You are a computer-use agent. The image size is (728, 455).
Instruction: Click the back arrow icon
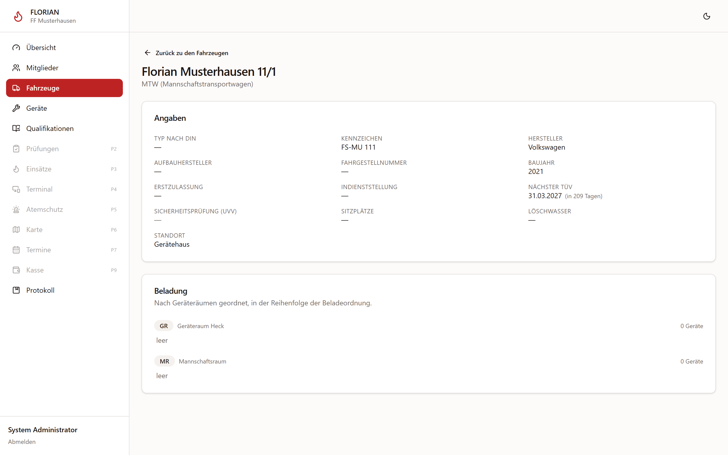point(147,53)
